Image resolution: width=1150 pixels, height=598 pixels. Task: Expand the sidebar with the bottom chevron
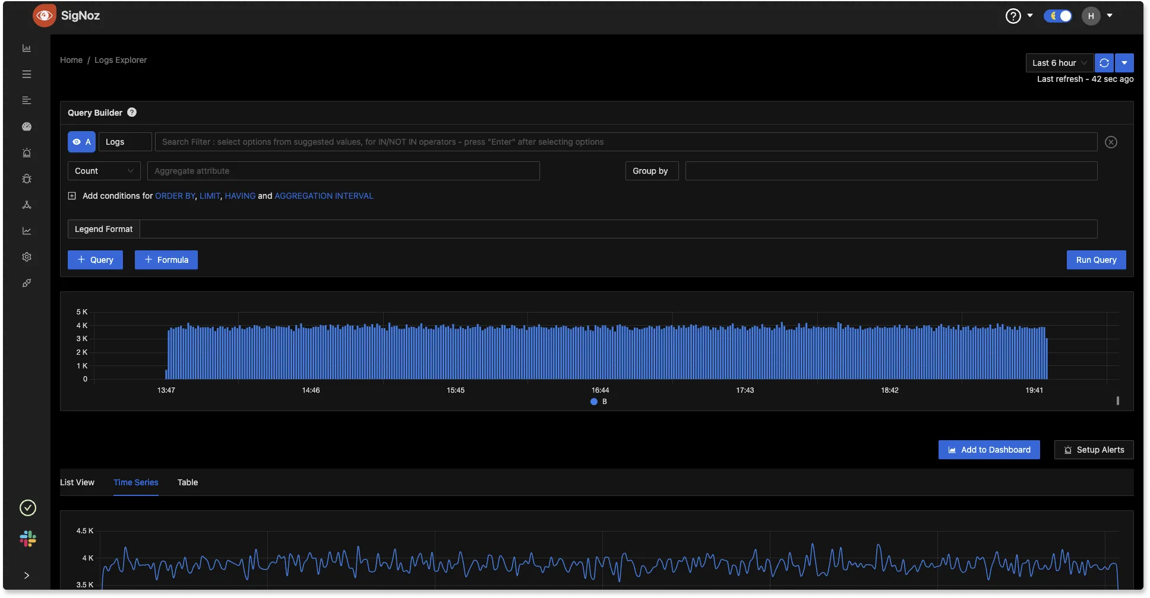tap(27, 575)
